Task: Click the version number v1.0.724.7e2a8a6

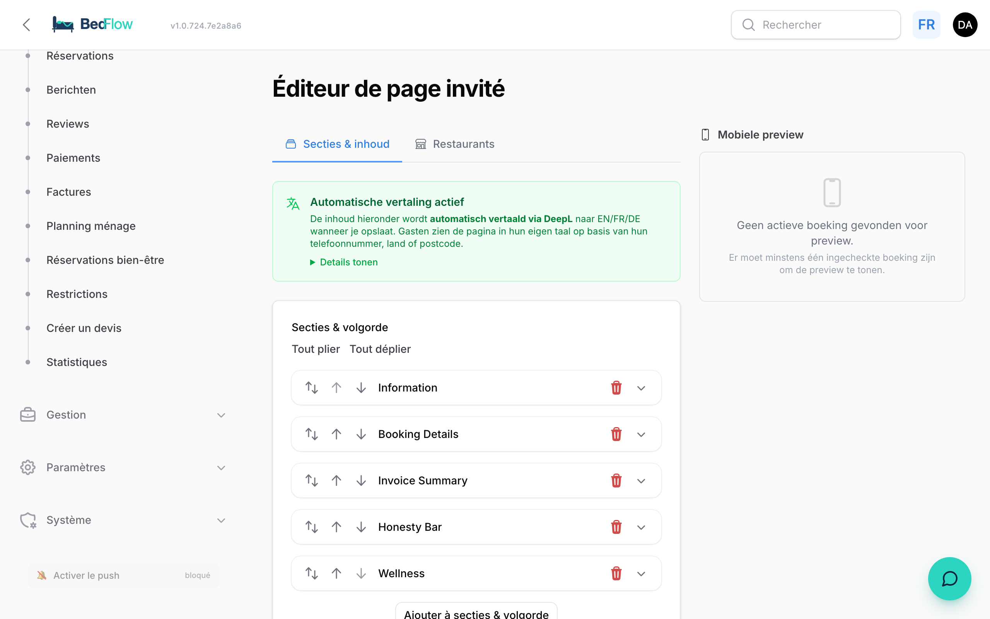Action: pos(206,26)
